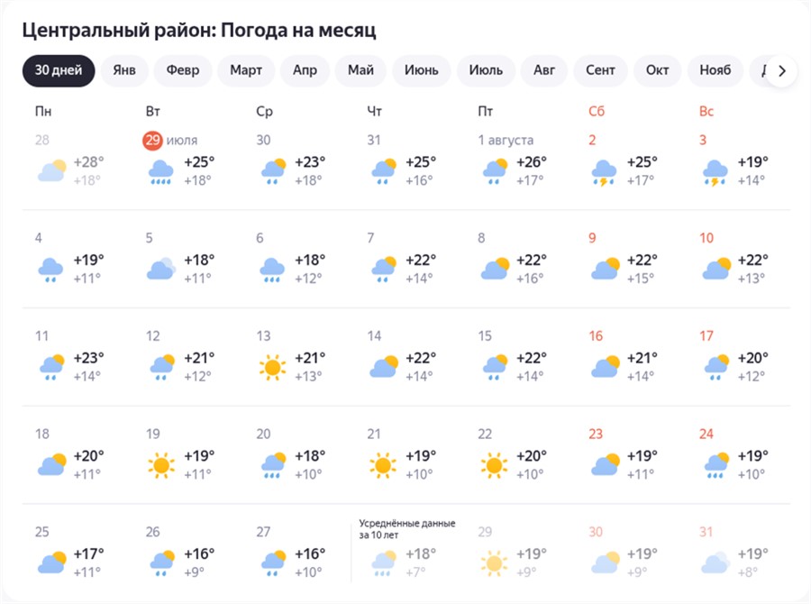811x604 pixels.
Task: Click the thunderstorm icon on Saturday 2
Action: (x=604, y=172)
